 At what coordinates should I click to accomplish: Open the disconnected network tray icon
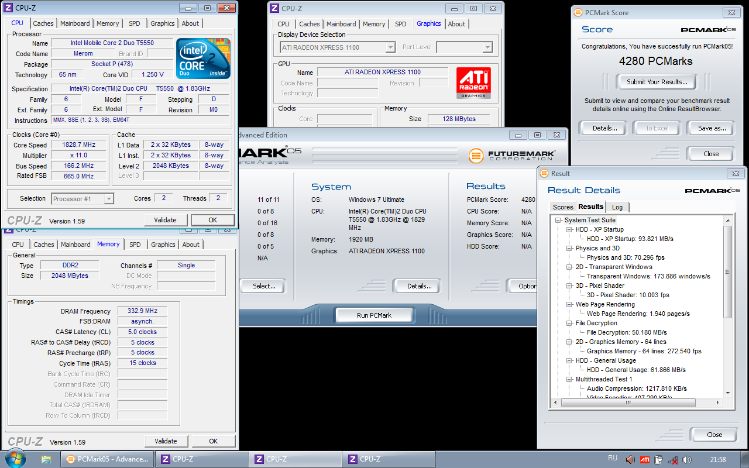673,460
